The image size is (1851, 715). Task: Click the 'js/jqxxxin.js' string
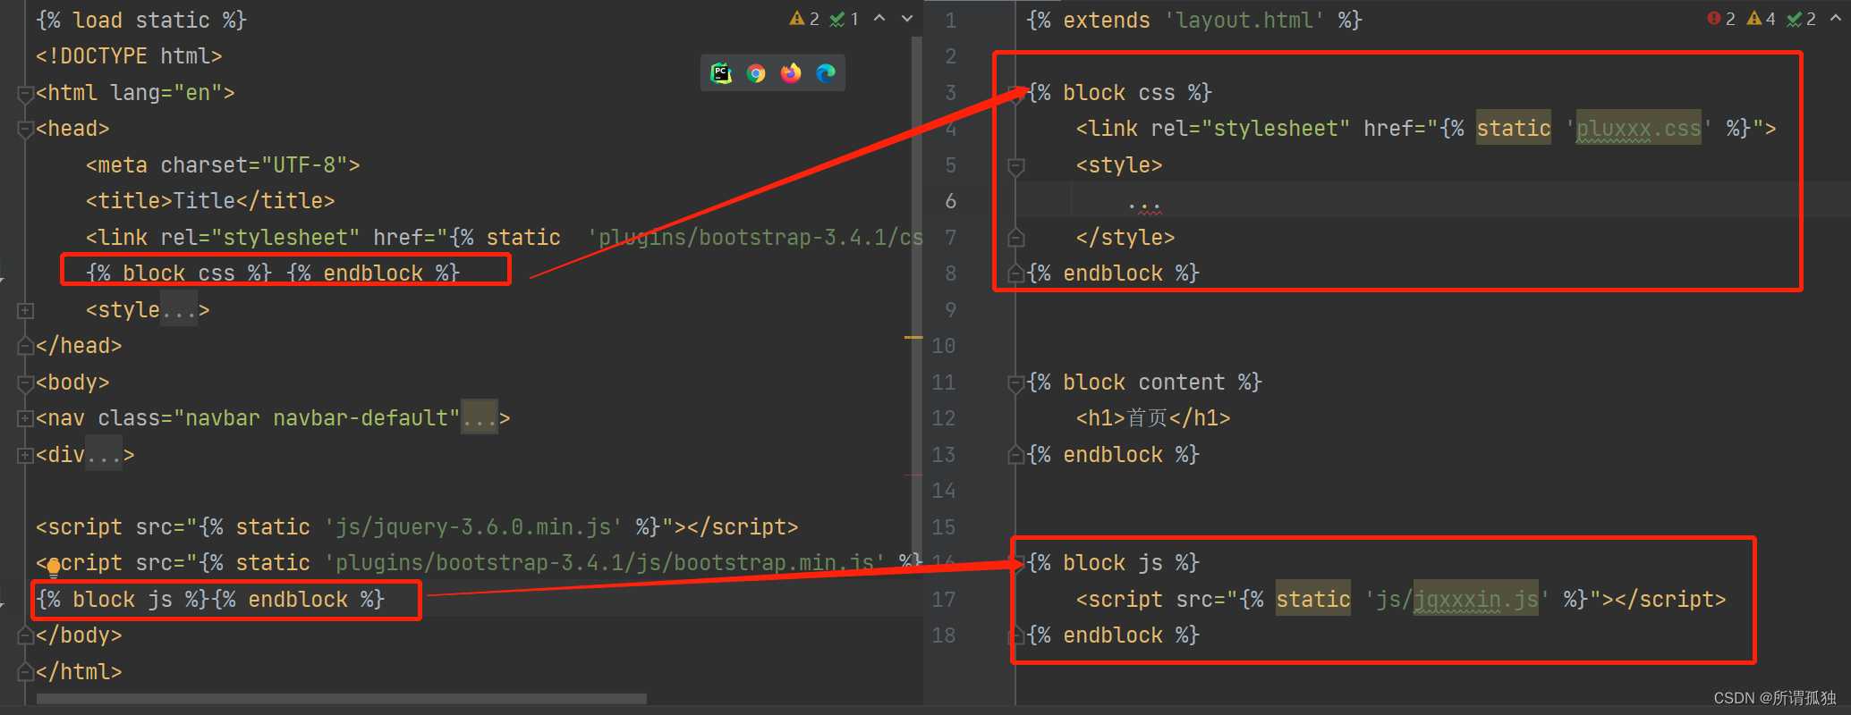(1457, 600)
